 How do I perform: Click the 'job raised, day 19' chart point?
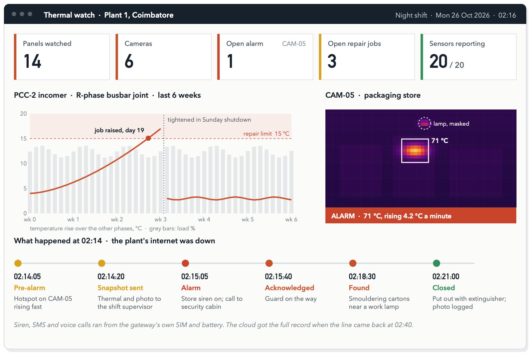pyautogui.click(x=148, y=138)
